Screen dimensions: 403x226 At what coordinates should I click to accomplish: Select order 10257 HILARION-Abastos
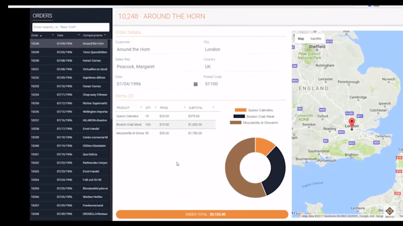point(69,120)
